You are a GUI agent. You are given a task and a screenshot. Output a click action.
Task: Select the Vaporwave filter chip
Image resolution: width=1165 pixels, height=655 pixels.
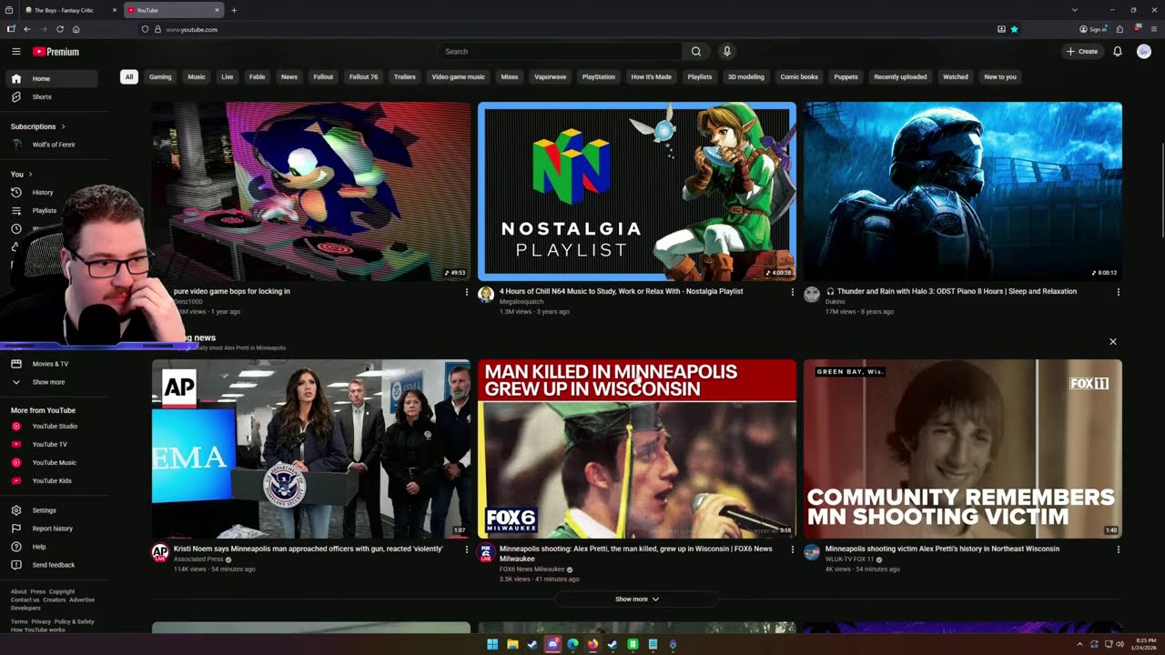550,77
